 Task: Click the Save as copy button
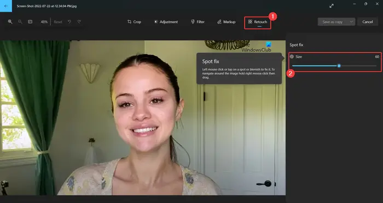click(333, 22)
